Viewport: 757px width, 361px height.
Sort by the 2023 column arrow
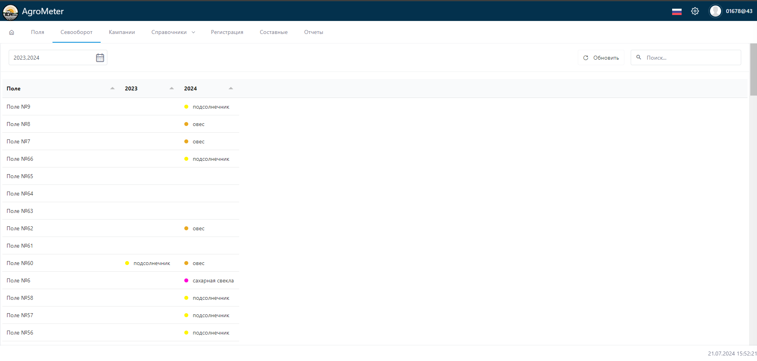tap(172, 88)
